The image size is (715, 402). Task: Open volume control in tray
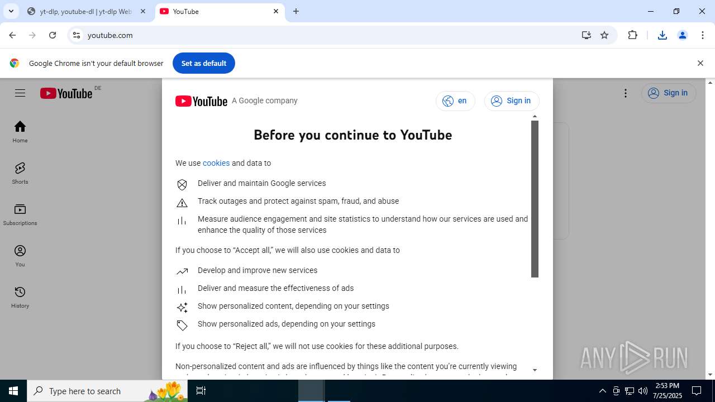pyautogui.click(x=643, y=391)
